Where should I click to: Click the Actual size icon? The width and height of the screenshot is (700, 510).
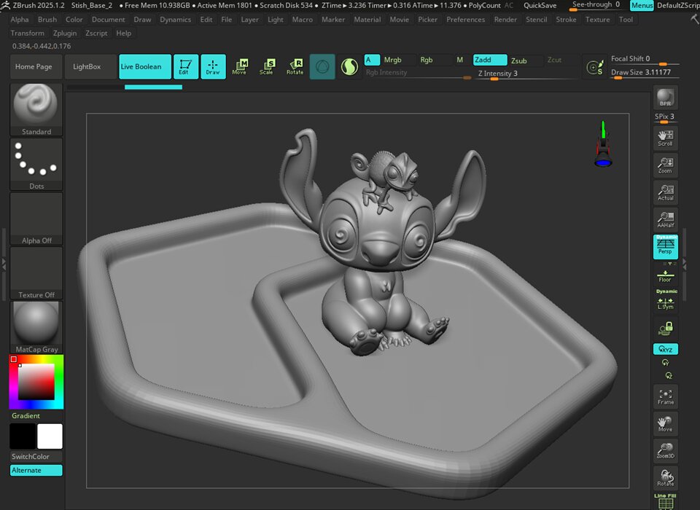(665, 192)
